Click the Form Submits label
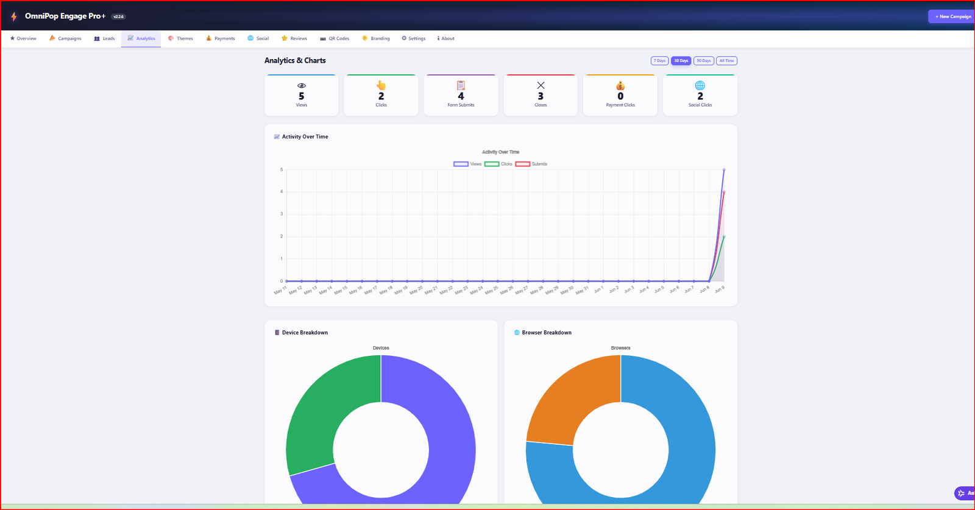 (461, 105)
